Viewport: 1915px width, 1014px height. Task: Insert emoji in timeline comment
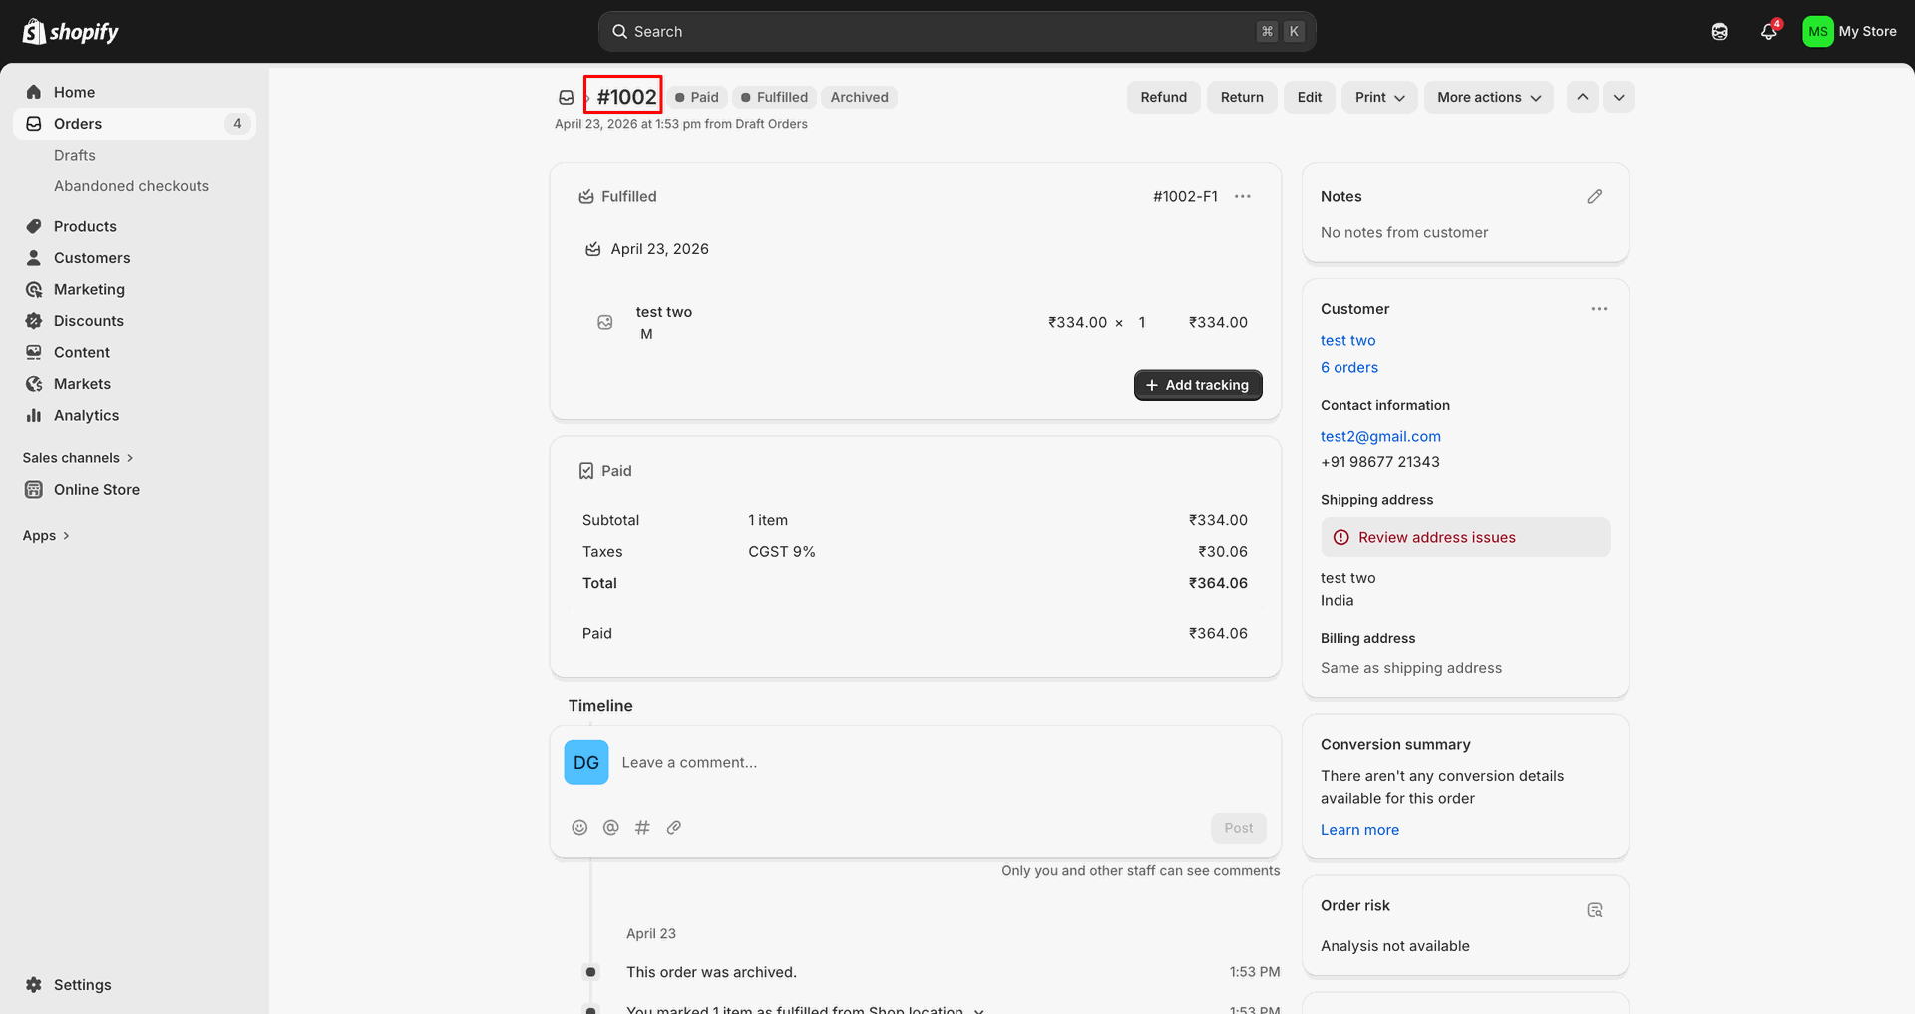coord(579,828)
